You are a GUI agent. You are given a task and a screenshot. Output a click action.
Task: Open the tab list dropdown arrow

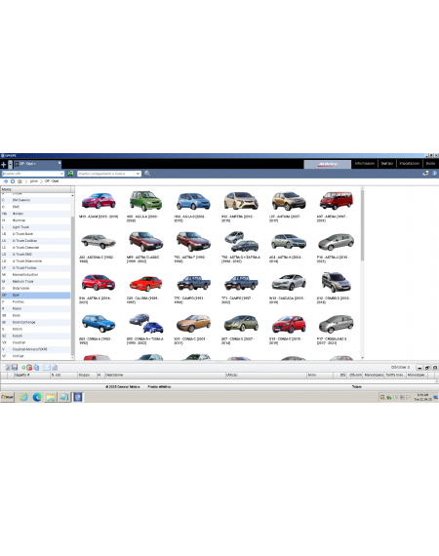(x=11, y=165)
